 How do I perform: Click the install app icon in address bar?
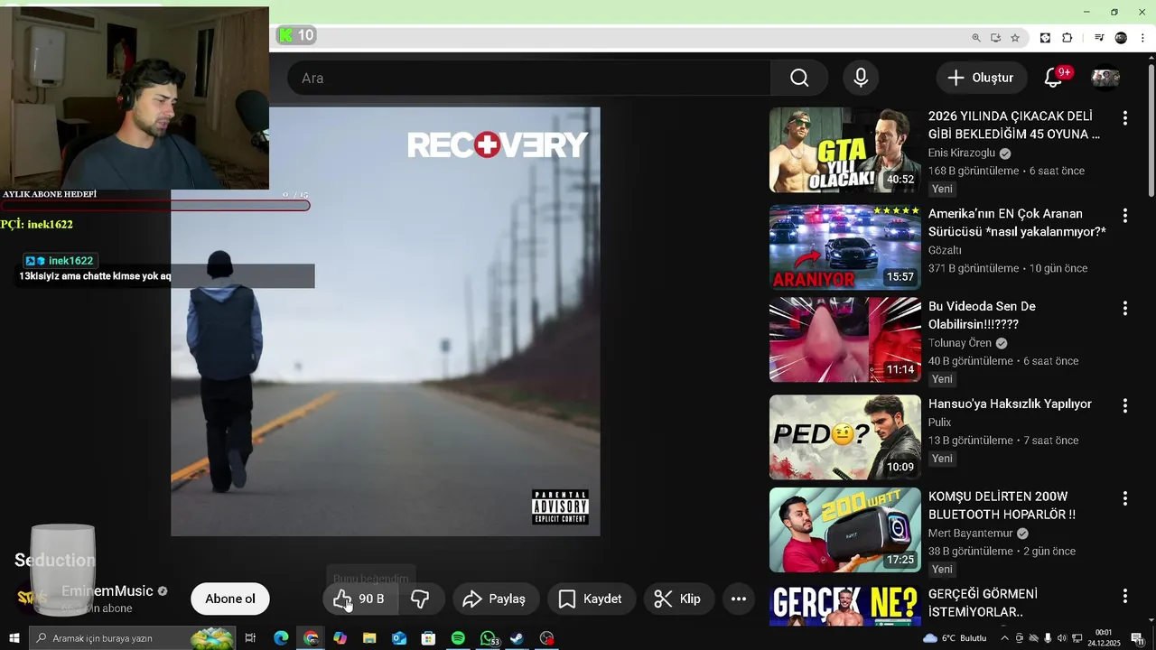click(995, 38)
